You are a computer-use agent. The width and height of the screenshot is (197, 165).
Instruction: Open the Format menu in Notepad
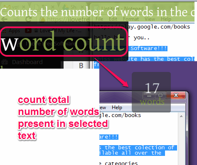pos(131,19)
